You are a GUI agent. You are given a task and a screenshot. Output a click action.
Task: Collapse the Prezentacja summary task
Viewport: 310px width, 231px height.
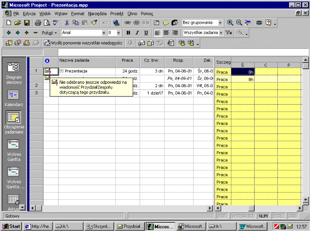coord(62,71)
